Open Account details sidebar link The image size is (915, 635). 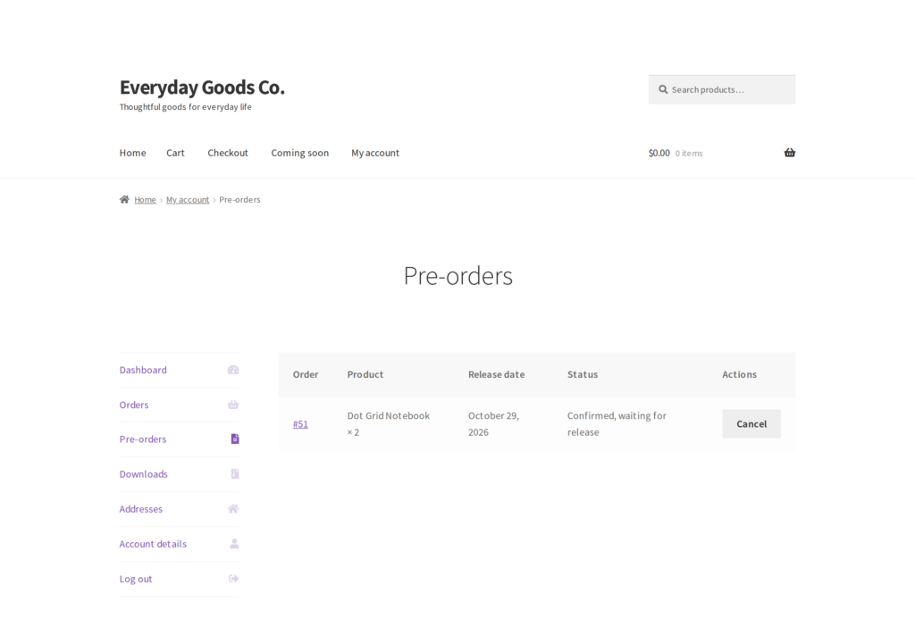[153, 544]
